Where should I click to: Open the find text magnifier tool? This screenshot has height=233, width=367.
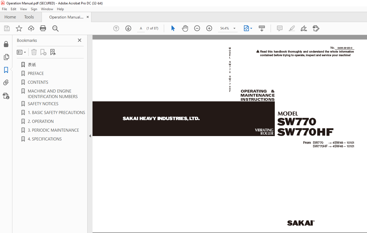point(55,28)
